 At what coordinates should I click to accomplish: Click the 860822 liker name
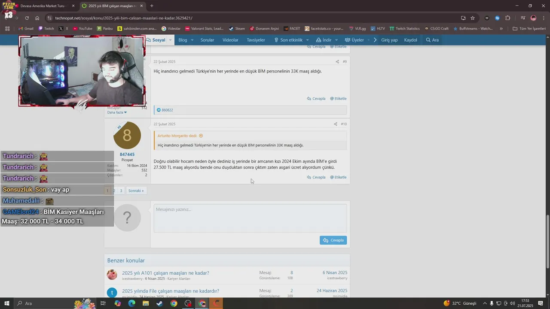[167, 110]
